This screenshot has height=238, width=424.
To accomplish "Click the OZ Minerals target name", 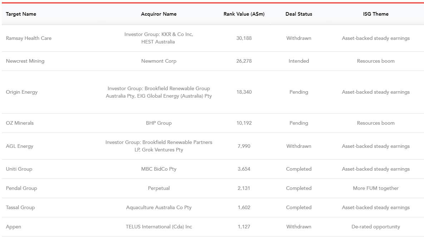I will (20, 123).
